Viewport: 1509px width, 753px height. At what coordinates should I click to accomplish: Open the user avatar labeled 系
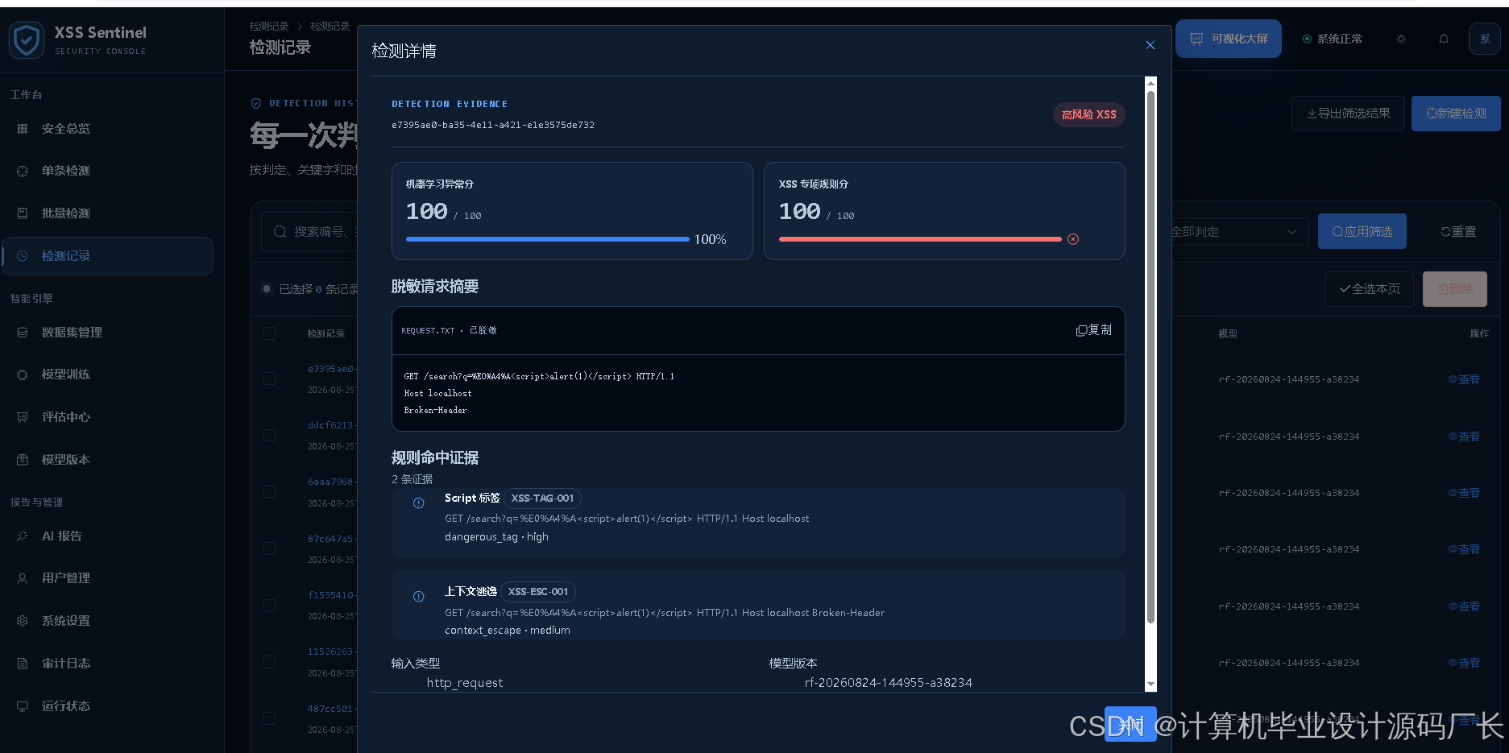click(x=1485, y=39)
